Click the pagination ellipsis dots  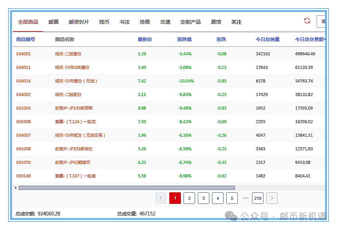click(x=246, y=198)
